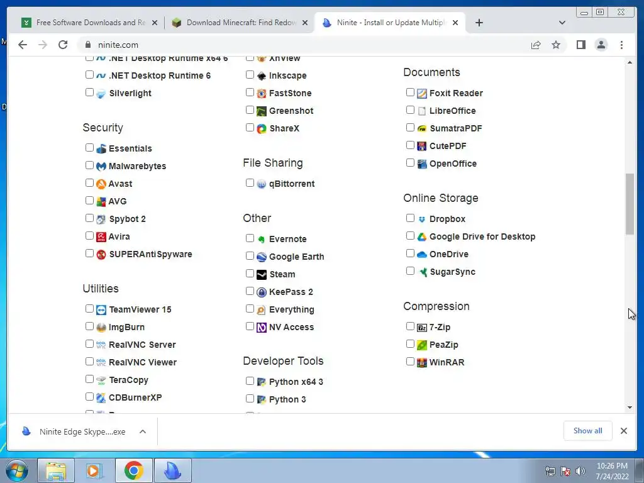Tick the Python x64 3 checkbox
The image size is (644, 483).
(x=250, y=380)
